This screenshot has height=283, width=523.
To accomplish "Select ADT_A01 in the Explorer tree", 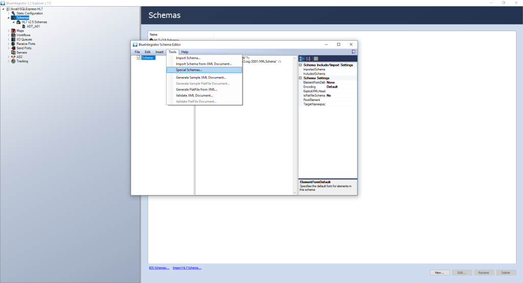I will pos(33,27).
